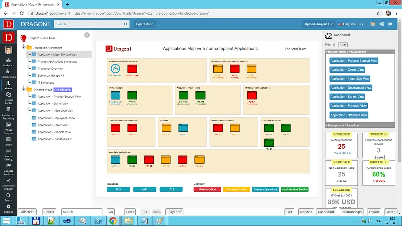The height and width of the screenshot is (226, 402).
Task: Click the Show button under Duplicate Applications
Action: 379,157
